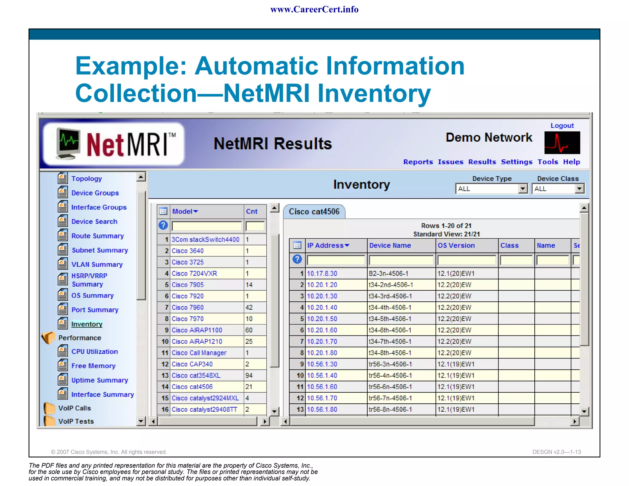629x486 pixels.
Task: Select the Cisco cat4506 tab
Action: point(314,211)
